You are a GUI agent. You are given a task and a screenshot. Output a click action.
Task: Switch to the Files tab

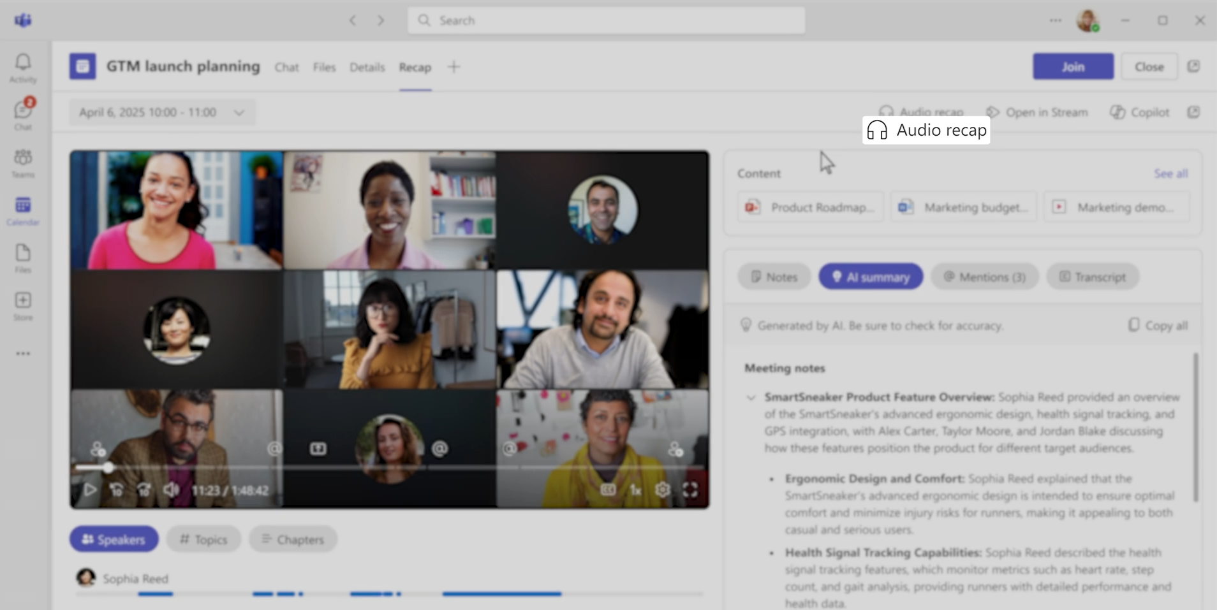(324, 67)
